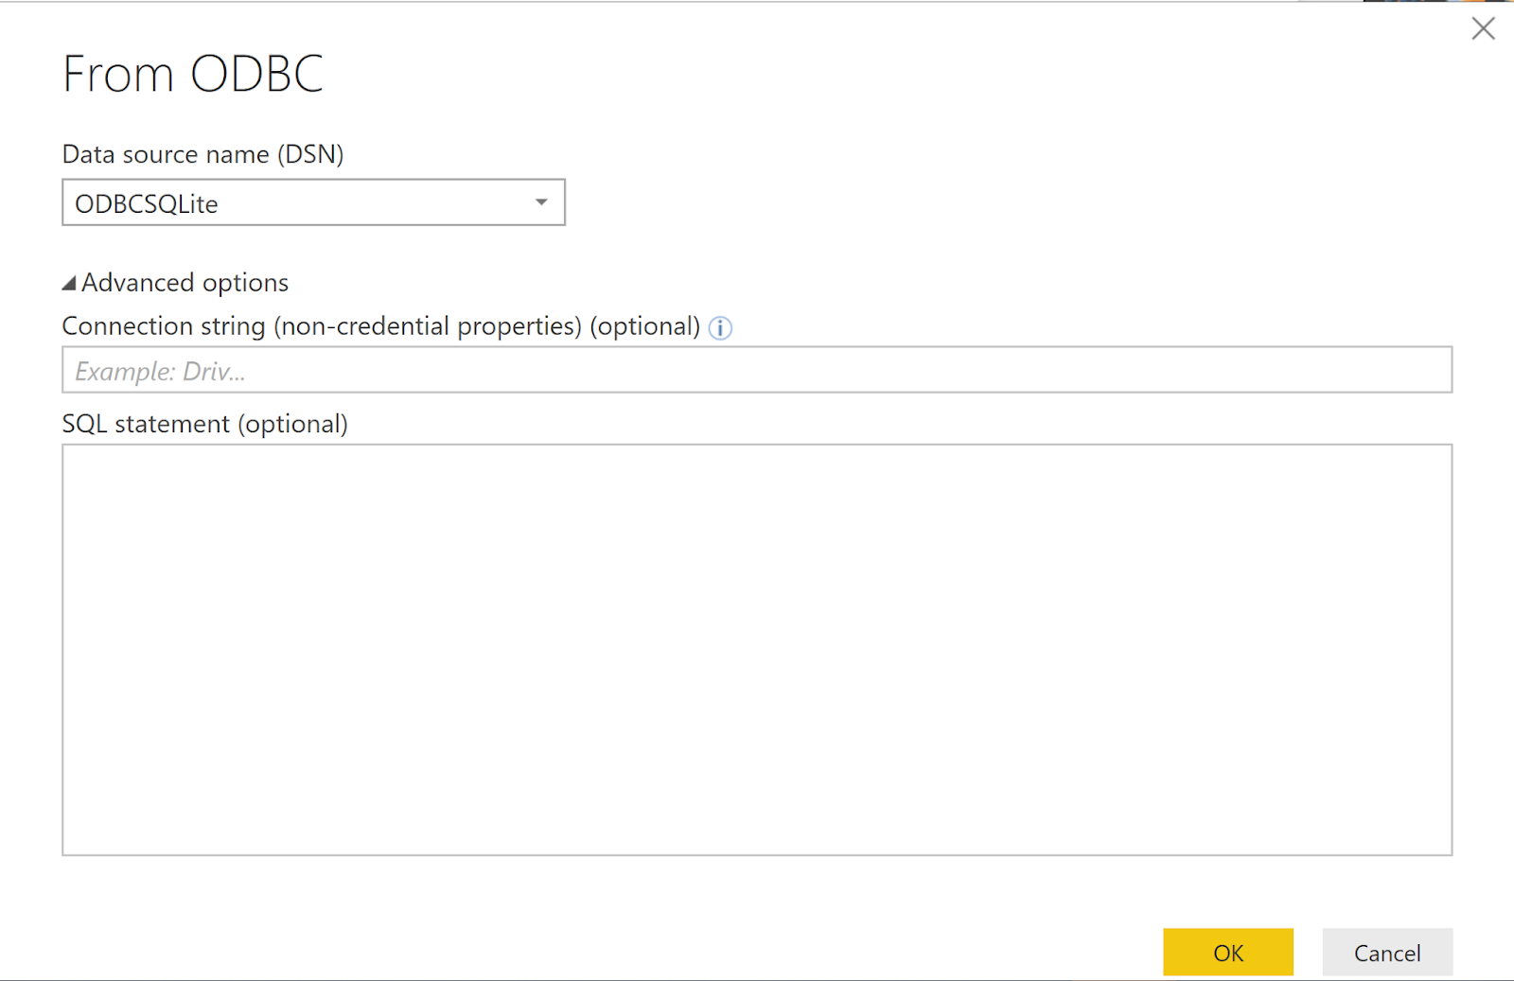Click the word ODBCSQLite in the DSN box
This screenshot has height=981, width=1514.
(147, 204)
